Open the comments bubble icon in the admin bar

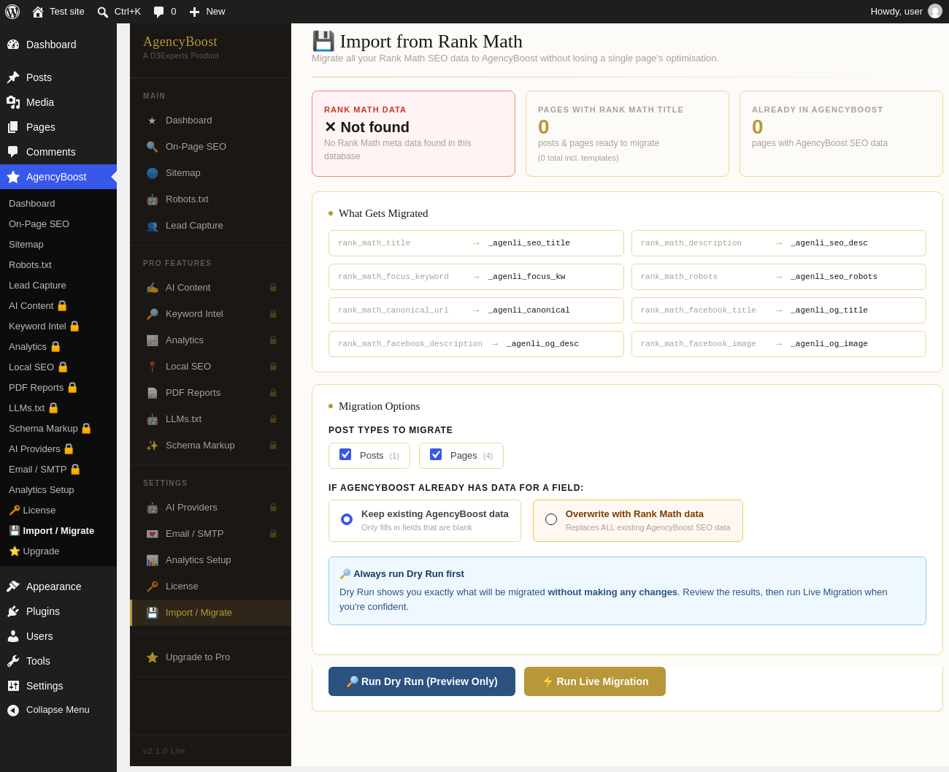click(159, 12)
